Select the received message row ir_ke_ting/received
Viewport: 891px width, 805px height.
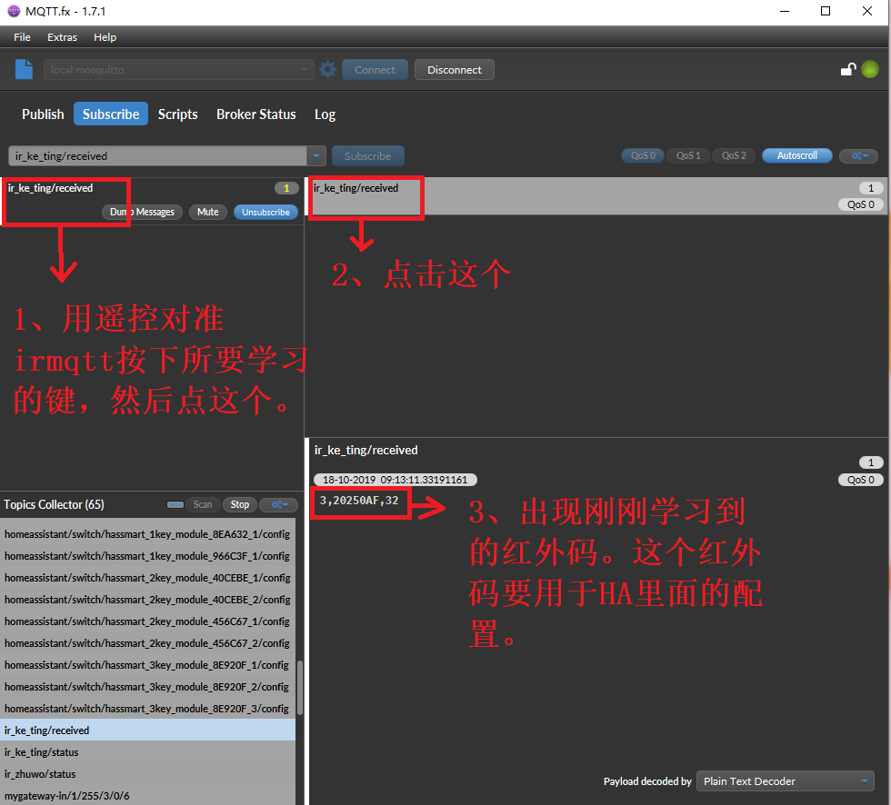[596, 196]
